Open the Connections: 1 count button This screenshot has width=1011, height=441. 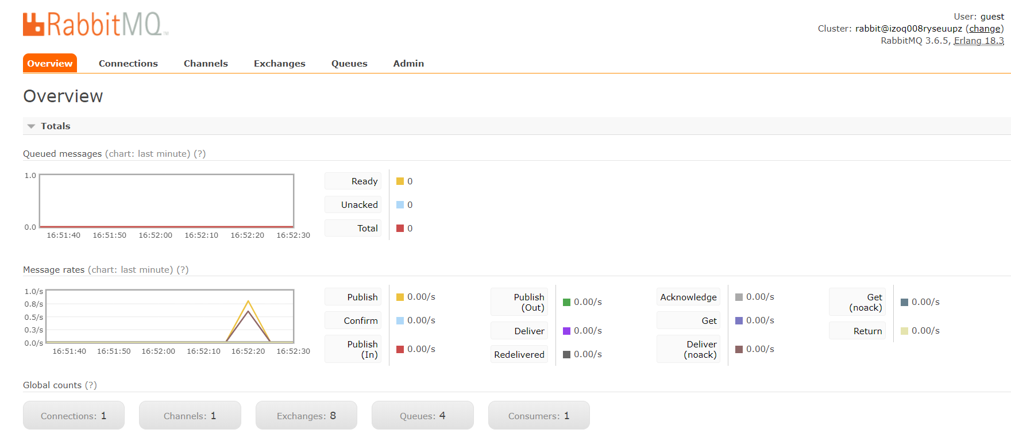[74, 415]
